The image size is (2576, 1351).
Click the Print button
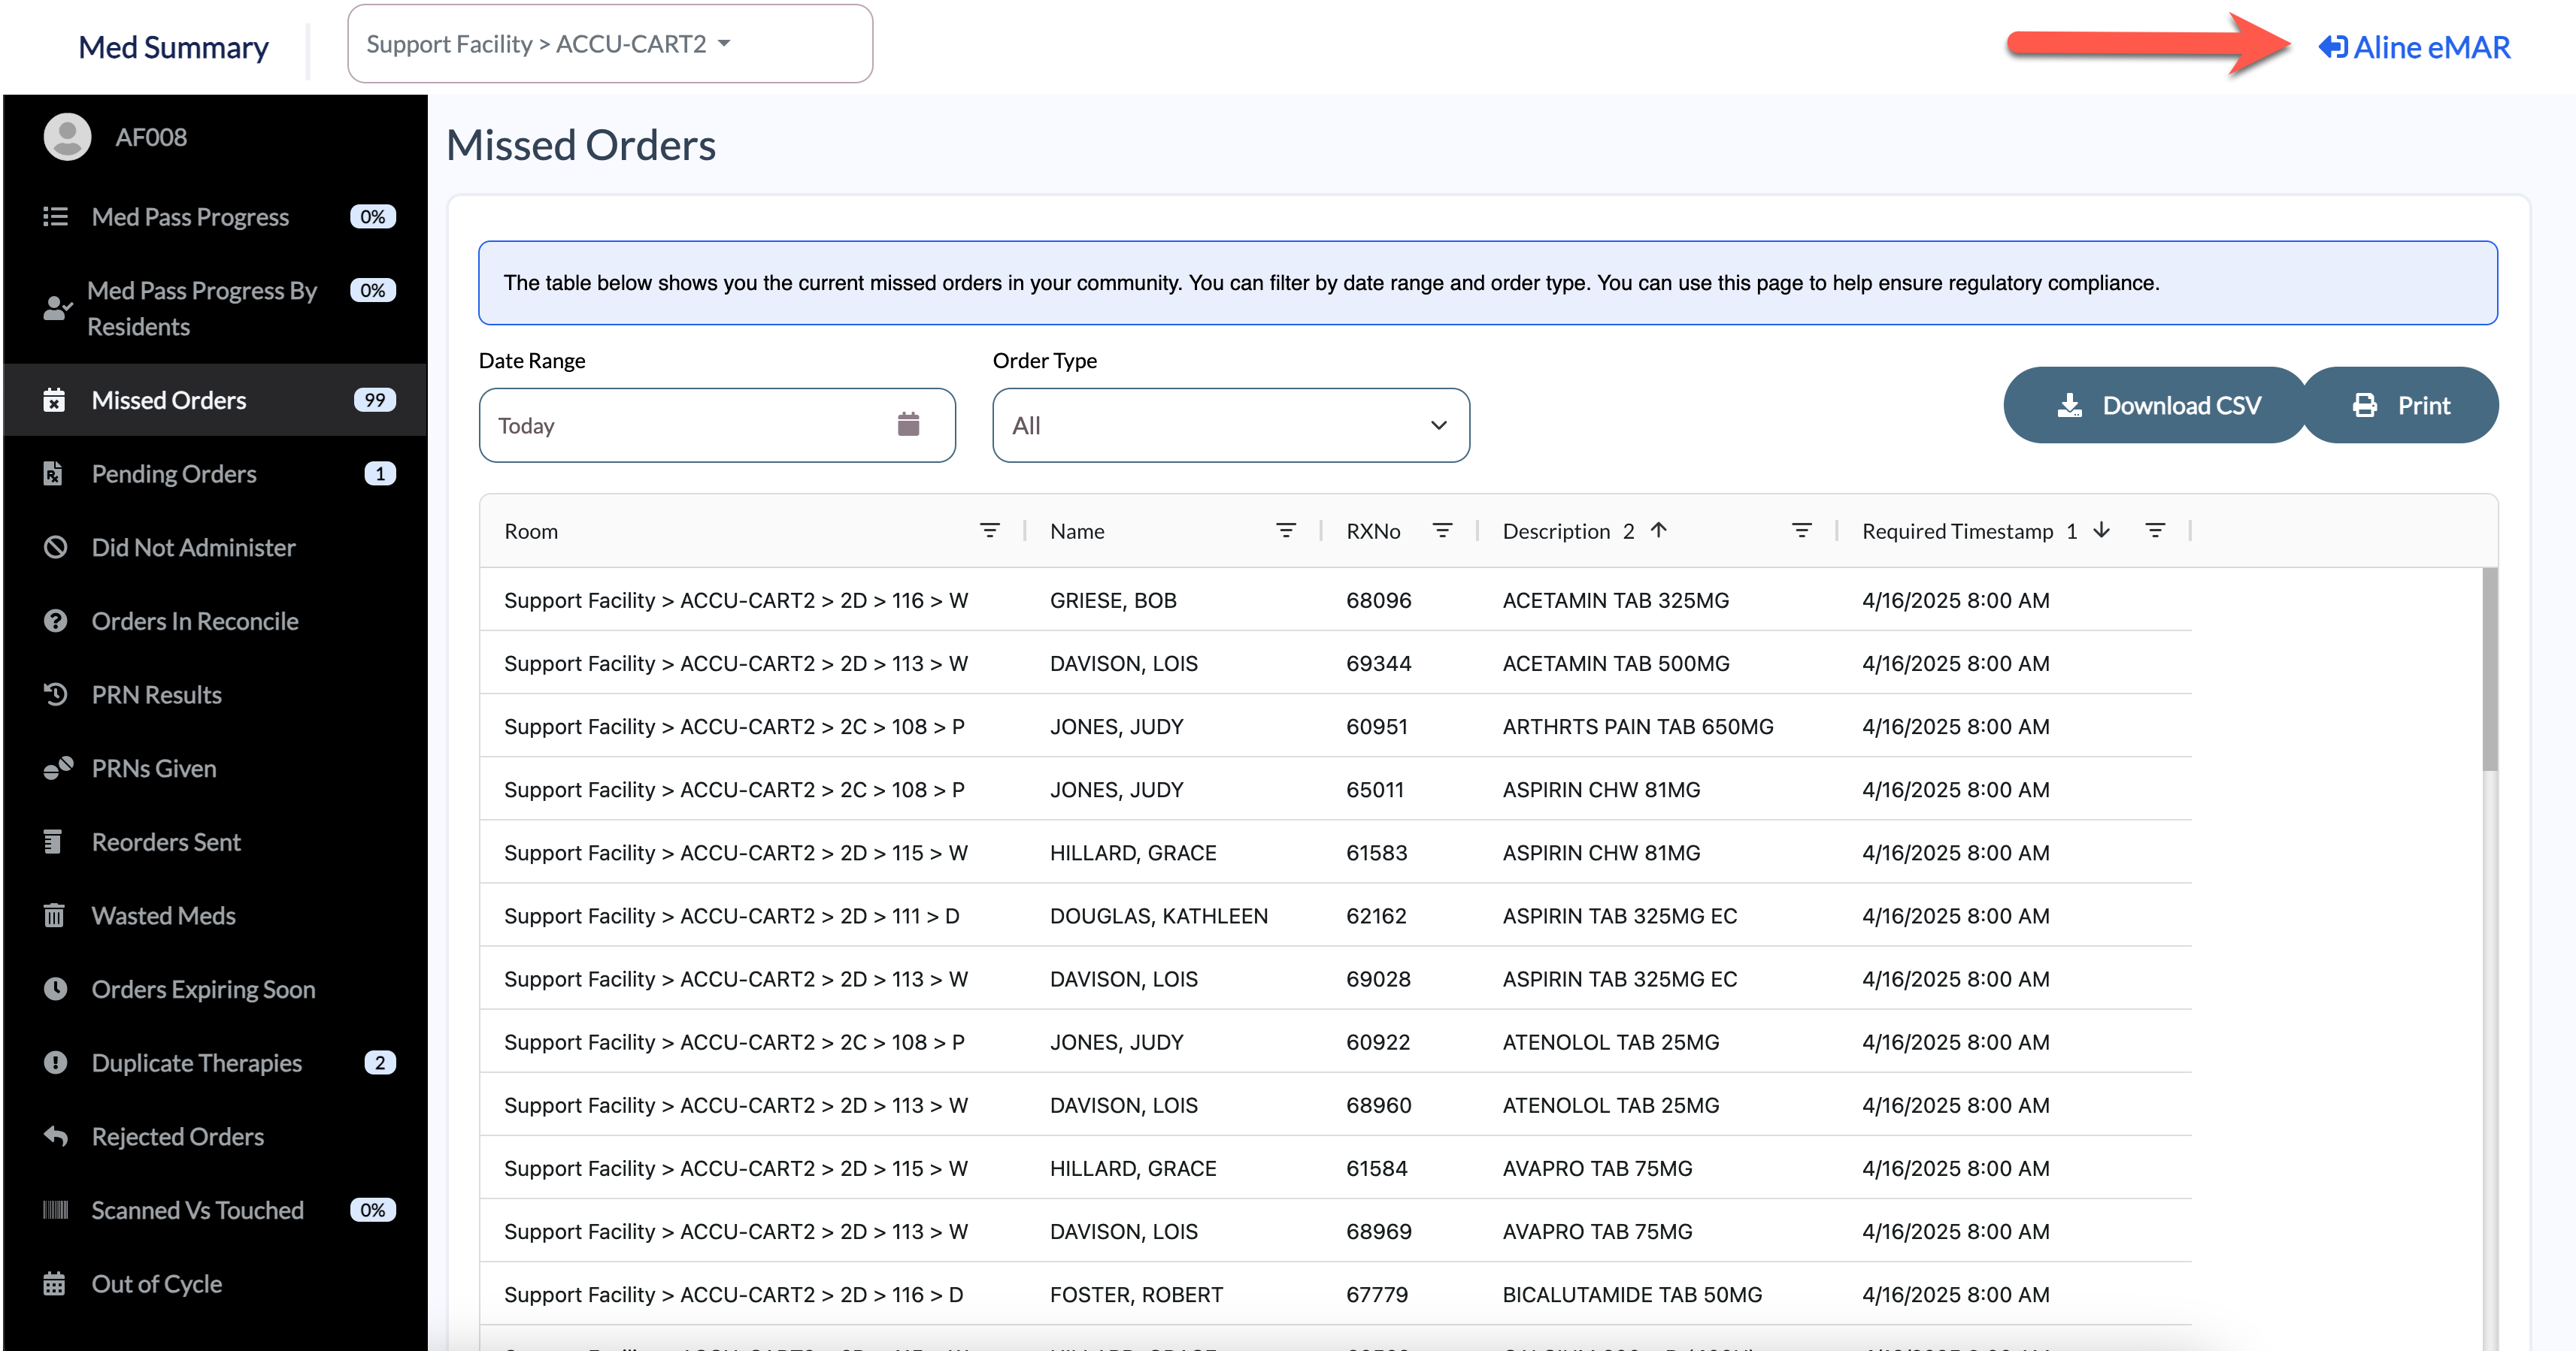[x=2400, y=406]
